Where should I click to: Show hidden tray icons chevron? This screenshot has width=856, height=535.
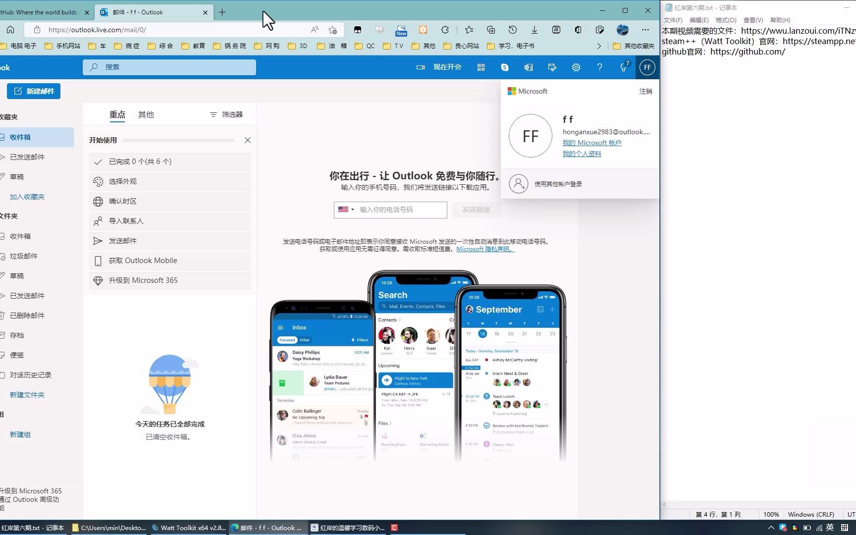[771, 528]
